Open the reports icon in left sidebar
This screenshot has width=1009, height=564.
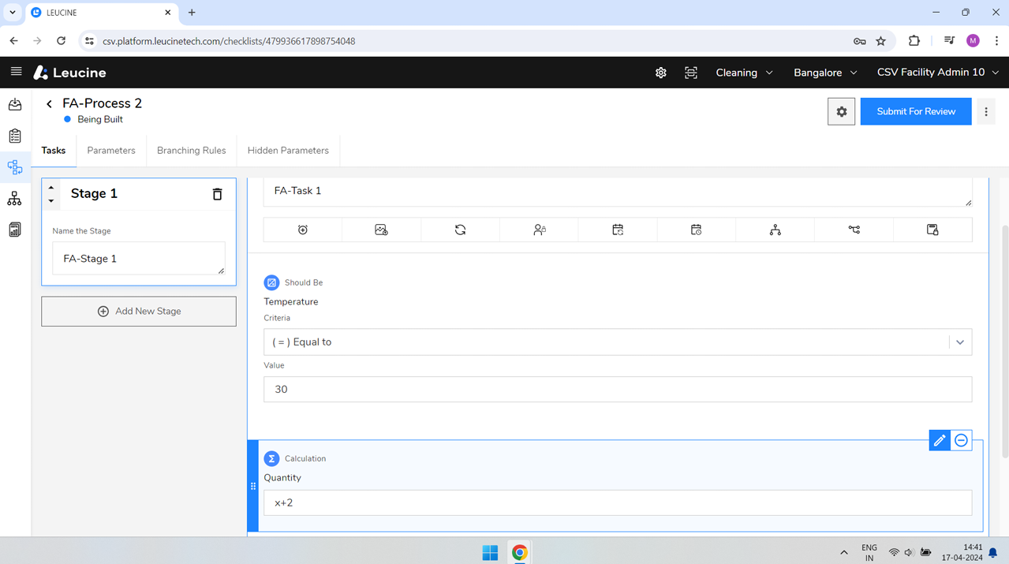pyautogui.click(x=15, y=230)
